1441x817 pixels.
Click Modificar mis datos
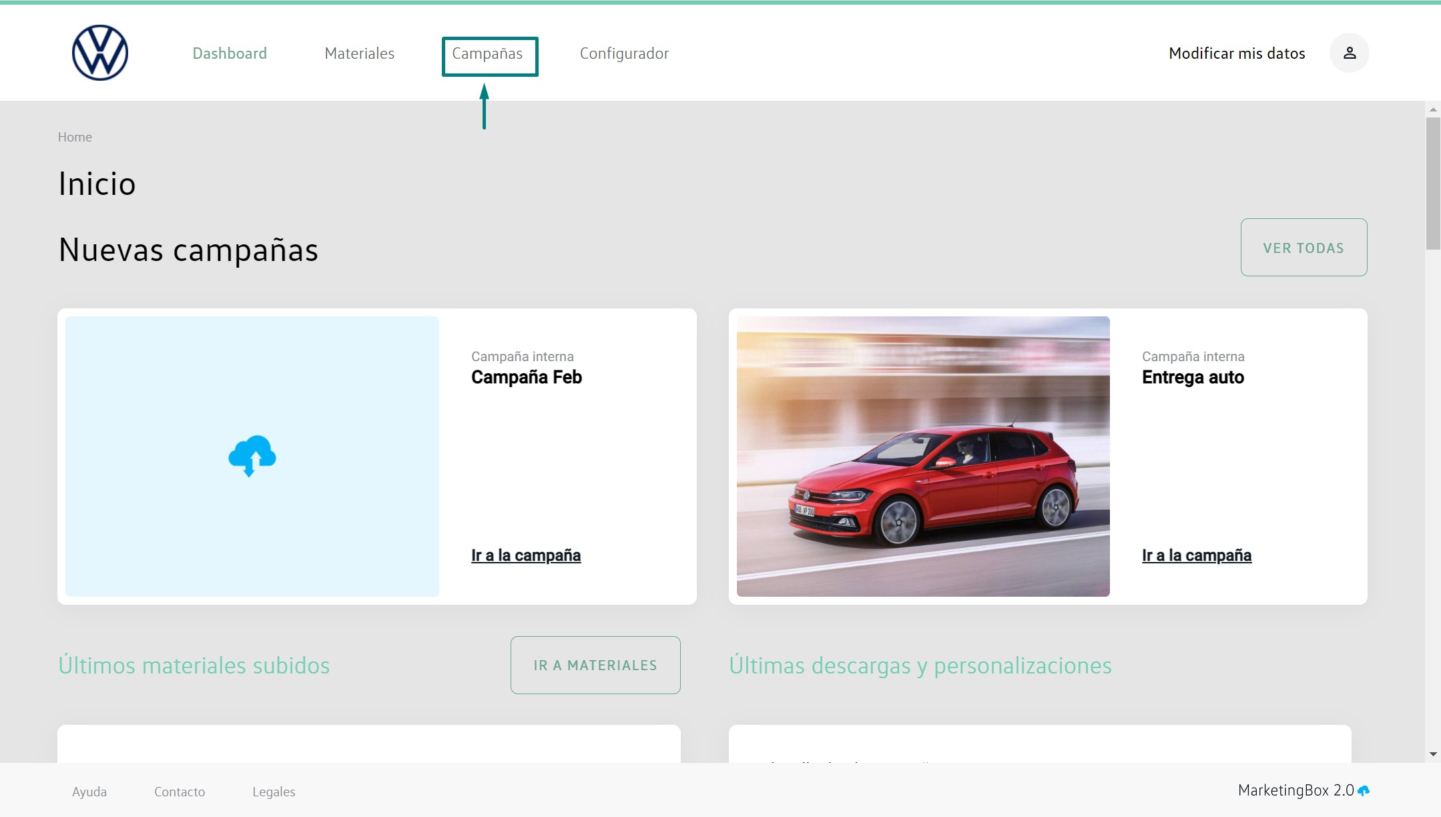pyautogui.click(x=1237, y=53)
